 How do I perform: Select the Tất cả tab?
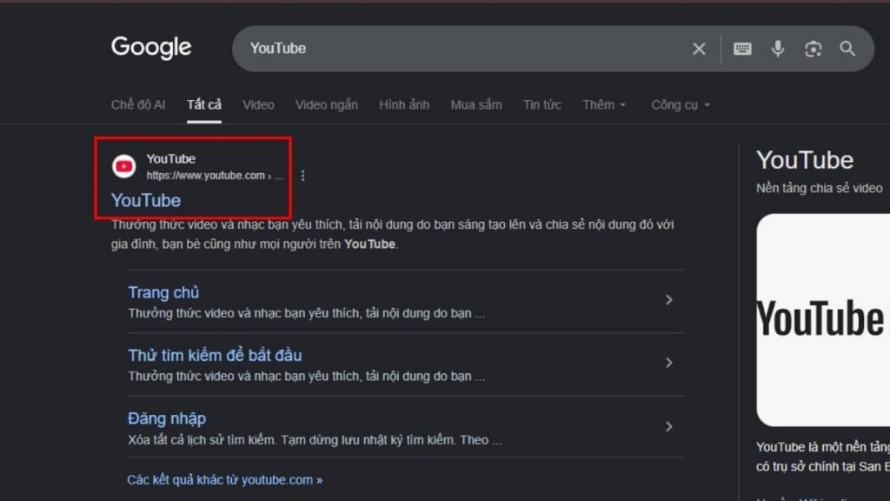coord(203,104)
